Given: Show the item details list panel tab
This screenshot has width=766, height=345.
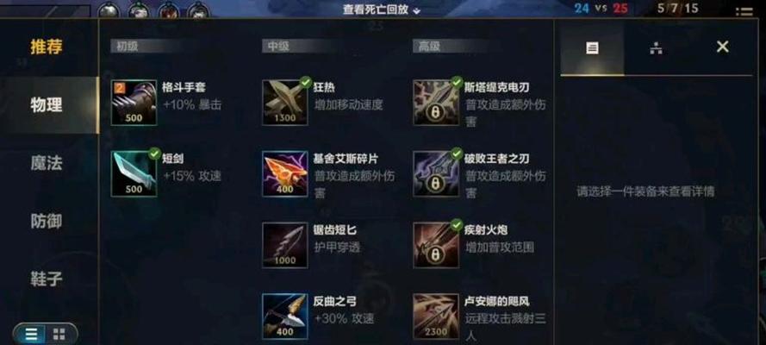Looking at the screenshot, I should click(x=592, y=48).
